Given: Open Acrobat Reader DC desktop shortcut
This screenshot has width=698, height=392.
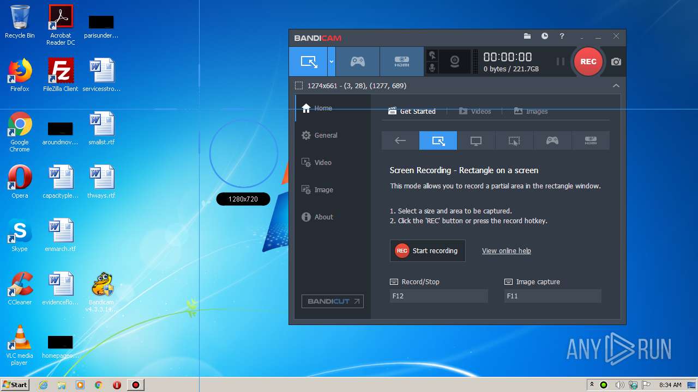Looking at the screenshot, I should tap(61, 25).
